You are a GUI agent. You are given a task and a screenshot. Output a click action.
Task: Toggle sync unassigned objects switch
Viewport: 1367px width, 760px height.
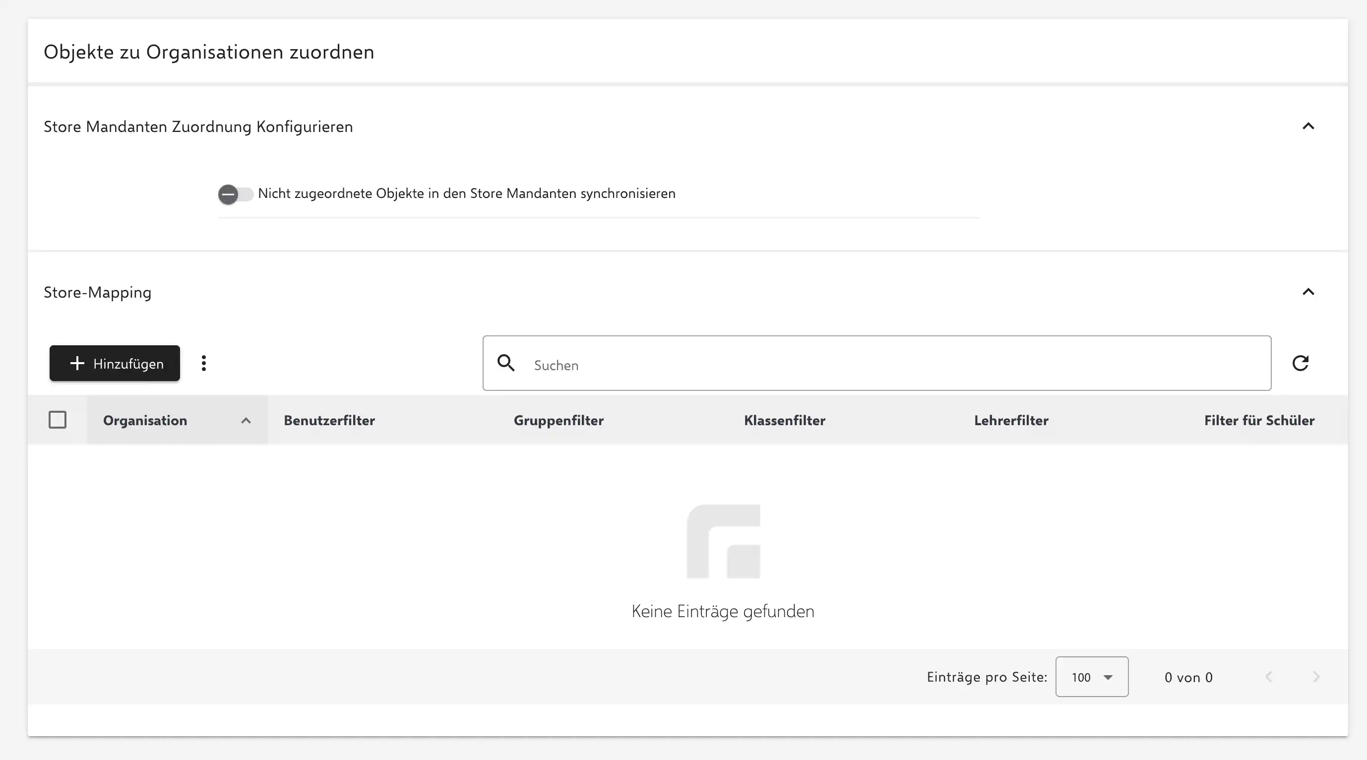coord(235,194)
